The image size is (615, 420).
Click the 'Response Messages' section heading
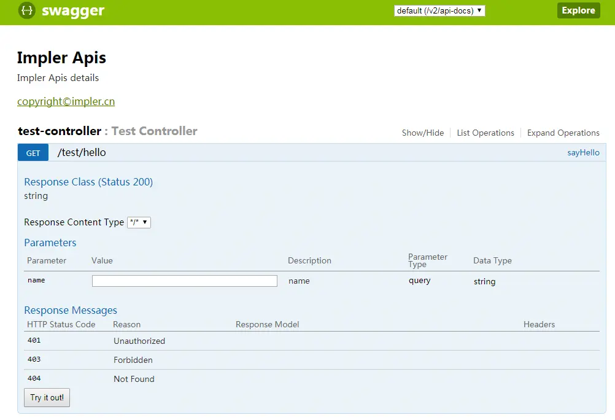coord(71,310)
